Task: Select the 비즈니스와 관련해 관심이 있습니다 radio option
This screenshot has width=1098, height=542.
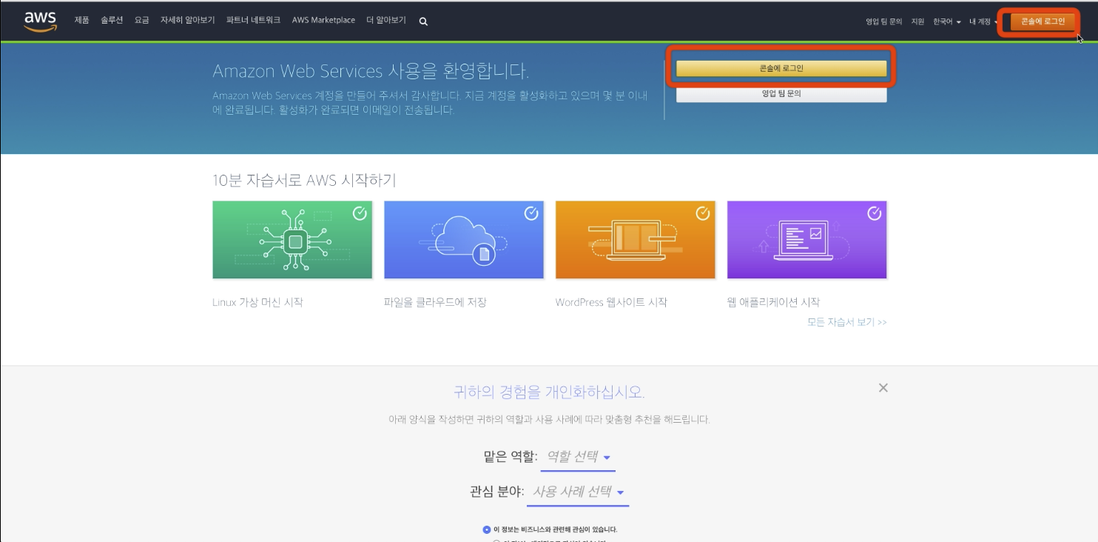Action: pos(486,529)
